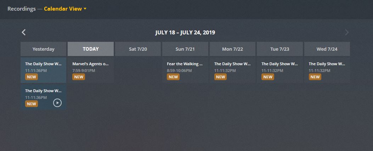Image resolution: width=373 pixels, height=151 pixels.
Task: Choose the Sun 7/21 day header
Action: tap(185, 49)
